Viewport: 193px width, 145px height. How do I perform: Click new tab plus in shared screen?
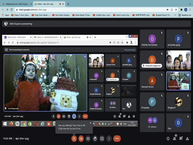pyautogui.click(x=95, y=37)
